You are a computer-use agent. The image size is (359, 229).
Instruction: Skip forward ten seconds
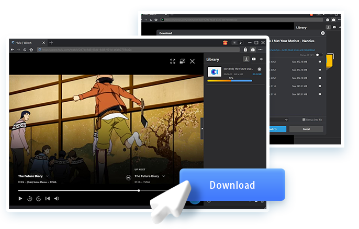tap(39, 199)
